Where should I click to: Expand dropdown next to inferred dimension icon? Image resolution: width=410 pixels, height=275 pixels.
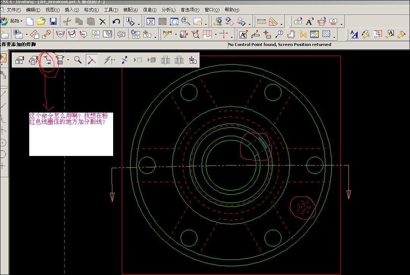(176, 34)
